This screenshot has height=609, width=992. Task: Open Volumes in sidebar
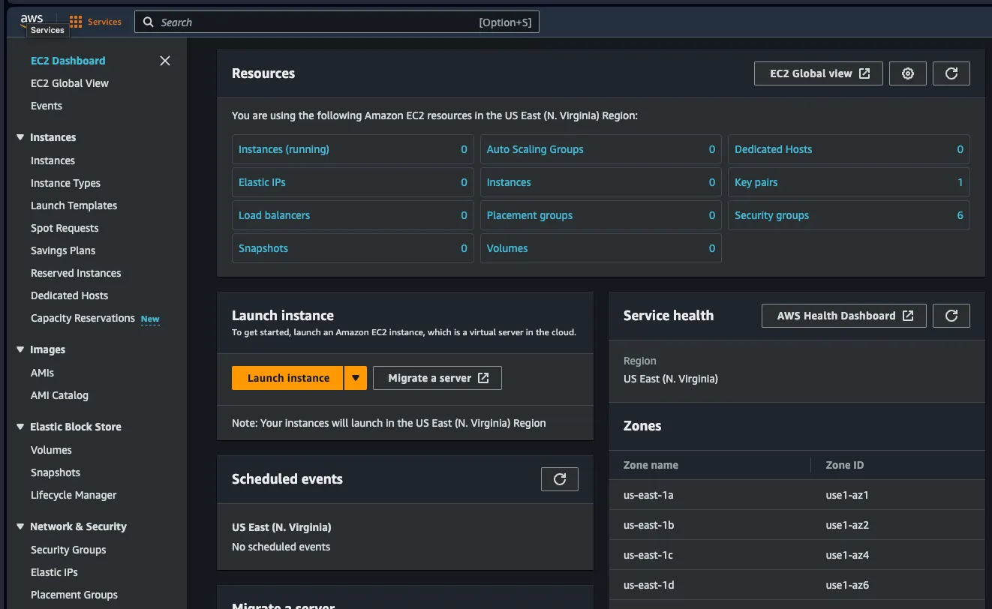tap(51, 450)
